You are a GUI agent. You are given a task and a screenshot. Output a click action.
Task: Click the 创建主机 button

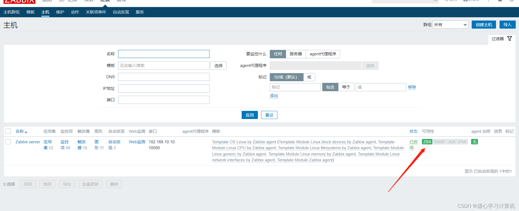tap(484, 25)
